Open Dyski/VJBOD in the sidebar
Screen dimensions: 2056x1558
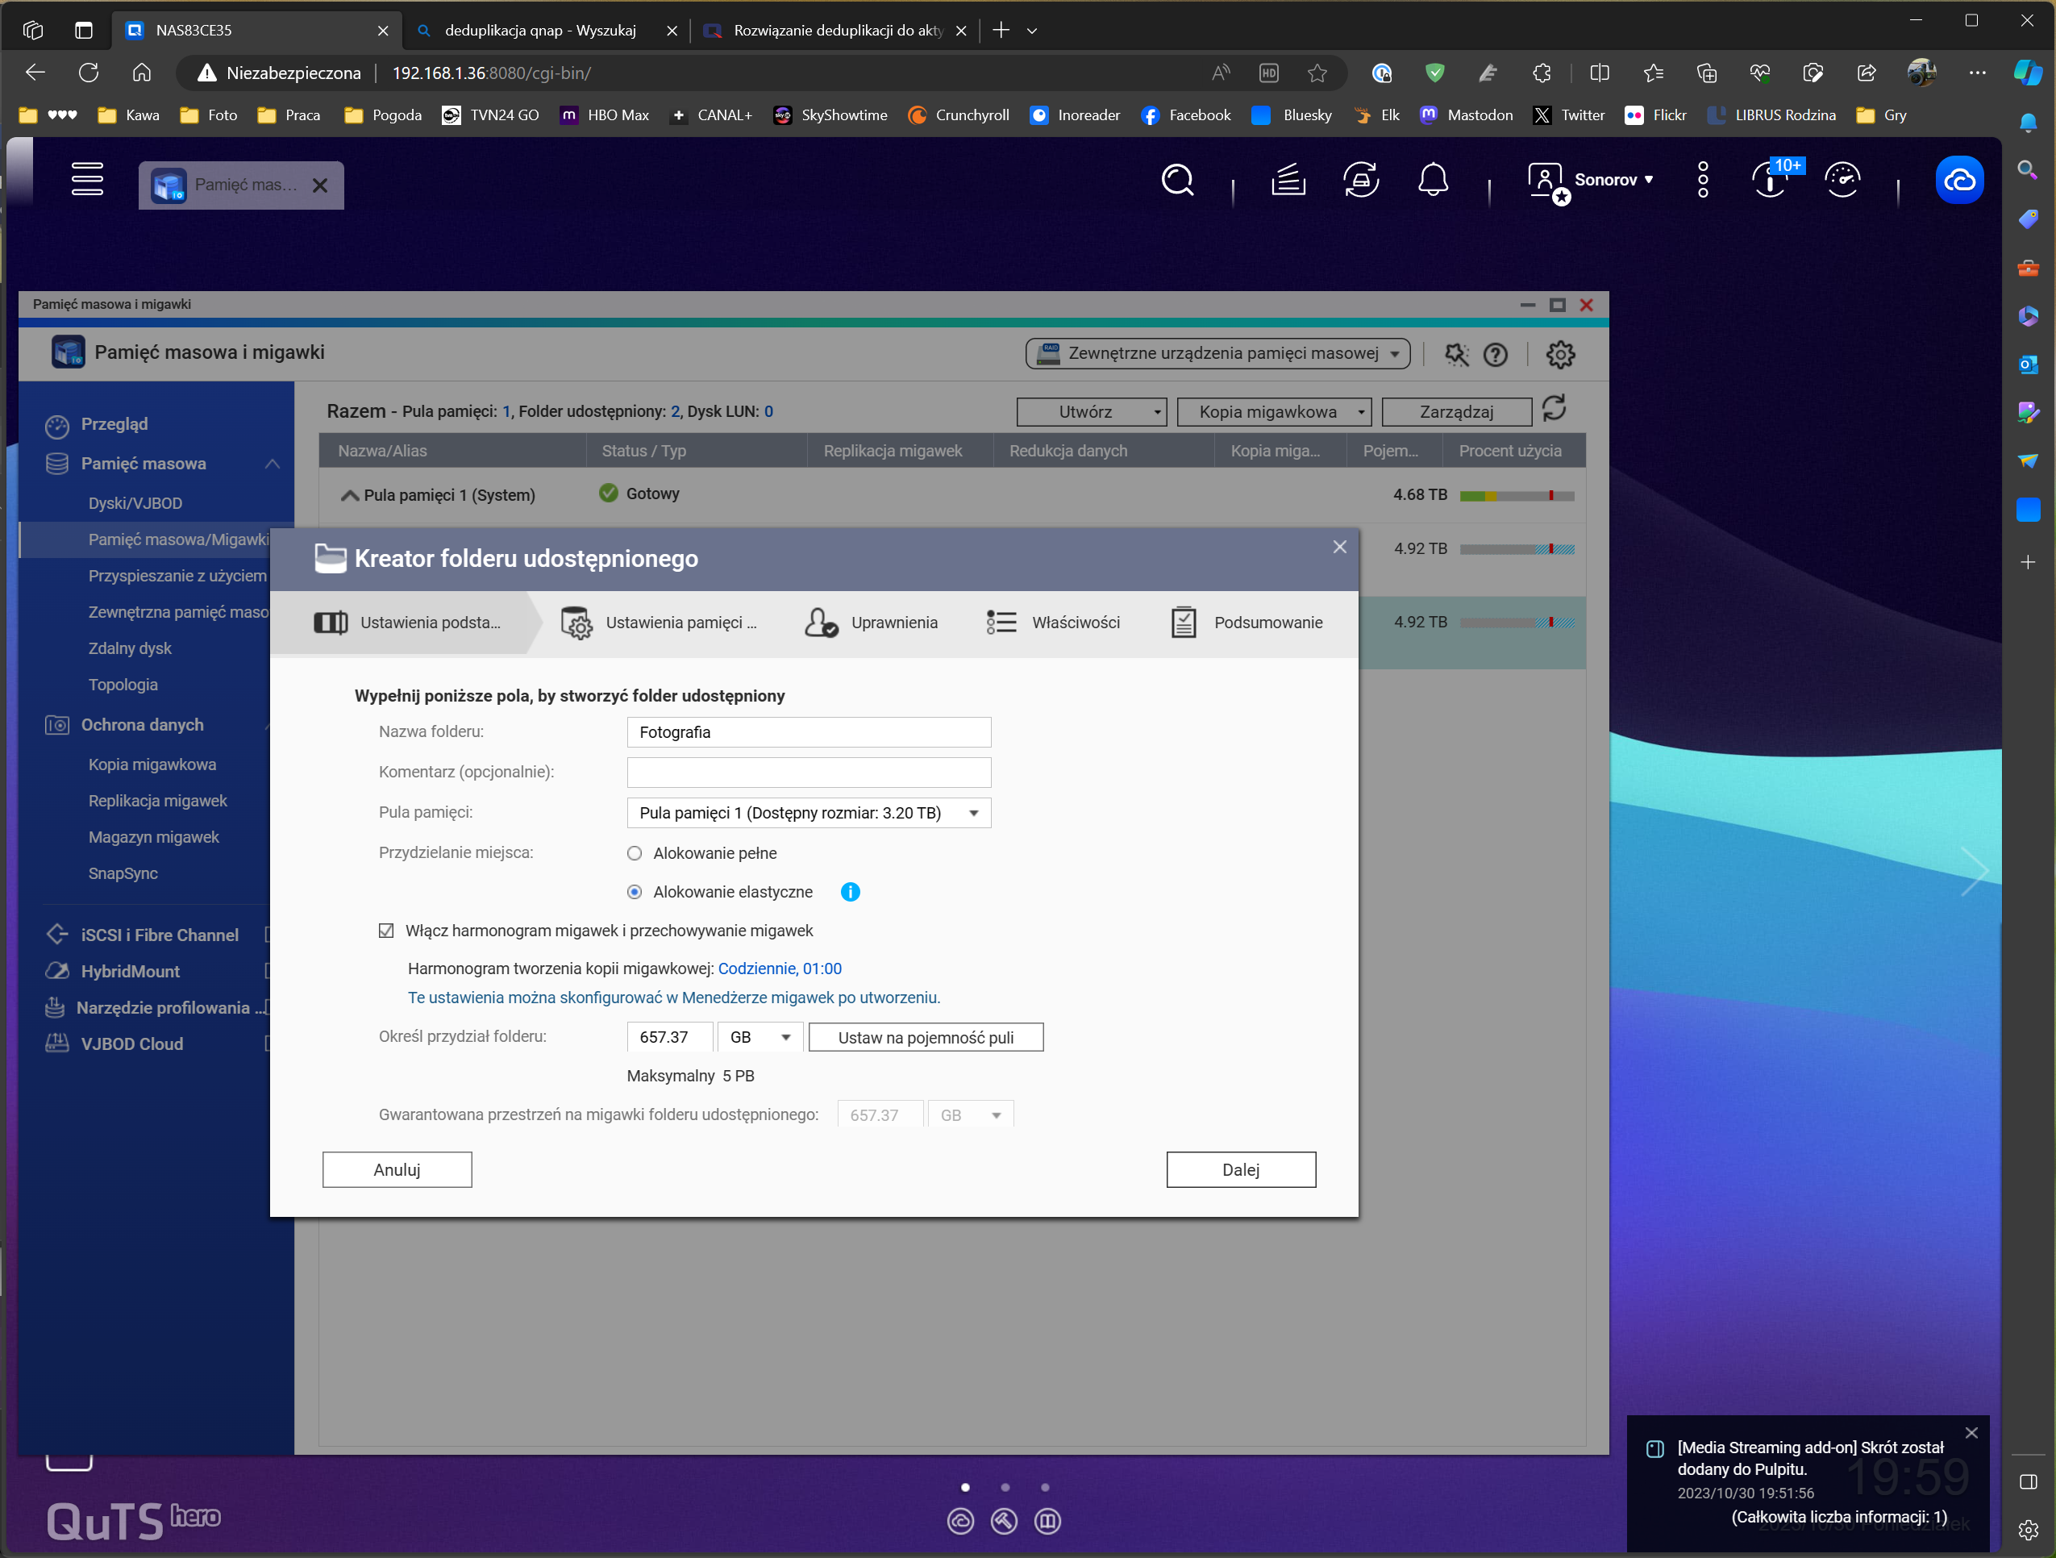point(135,503)
